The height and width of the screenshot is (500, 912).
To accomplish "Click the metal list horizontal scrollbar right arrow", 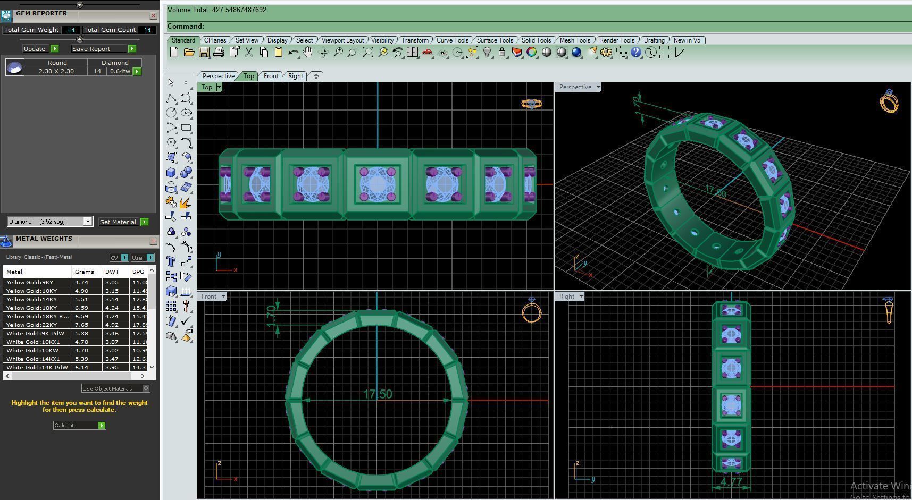I will pyautogui.click(x=143, y=376).
